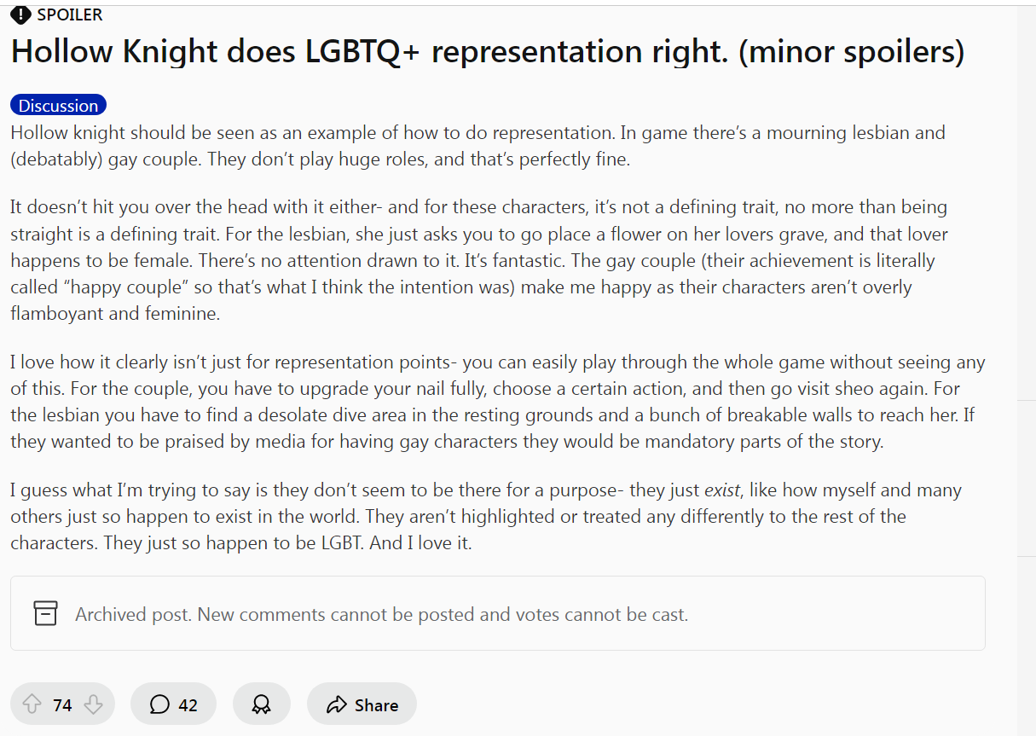Select the Discussion flair tag
This screenshot has width=1036, height=736.
[x=58, y=106]
